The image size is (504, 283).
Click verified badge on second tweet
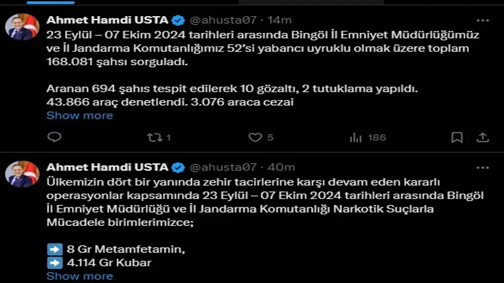click(178, 167)
